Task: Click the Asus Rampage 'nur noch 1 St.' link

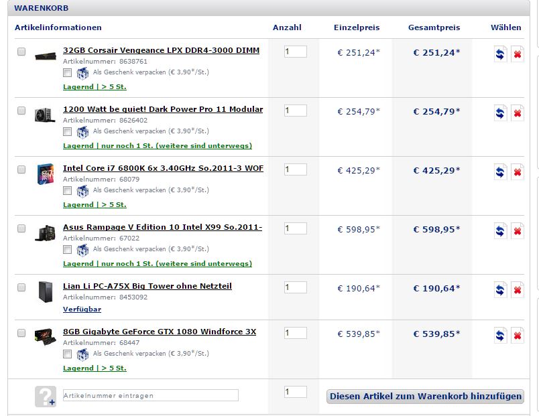Action: (158, 264)
